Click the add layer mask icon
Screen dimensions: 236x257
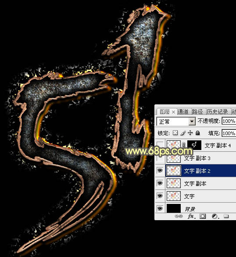click(203, 216)
